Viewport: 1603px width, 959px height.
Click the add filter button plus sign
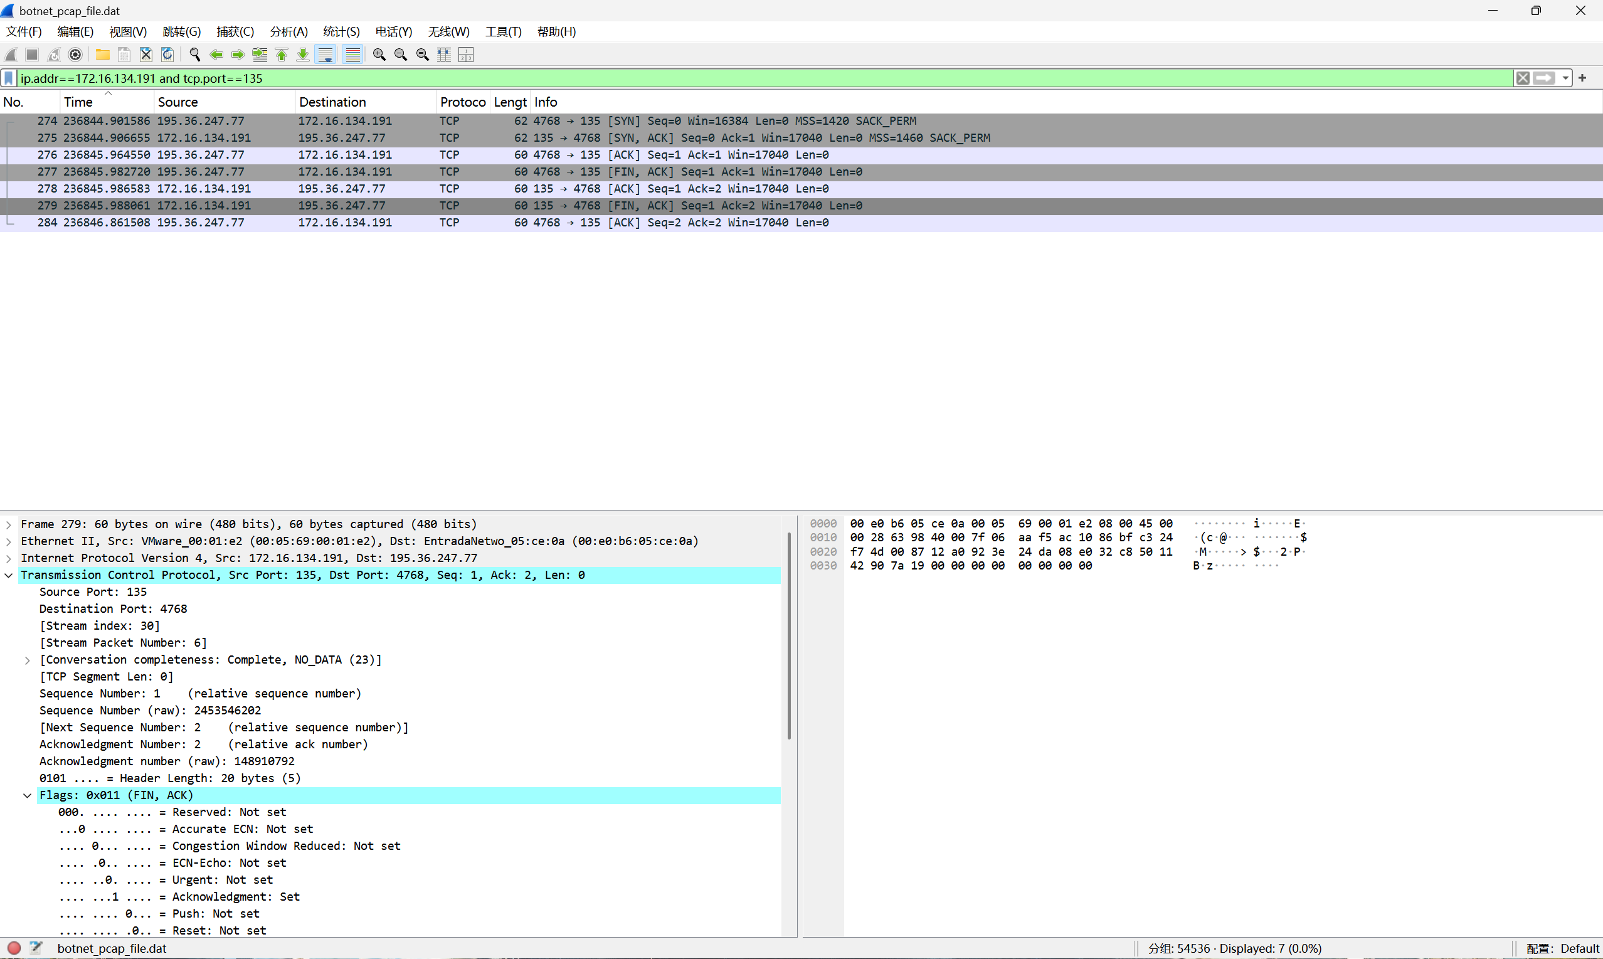tap(1582, 78)
